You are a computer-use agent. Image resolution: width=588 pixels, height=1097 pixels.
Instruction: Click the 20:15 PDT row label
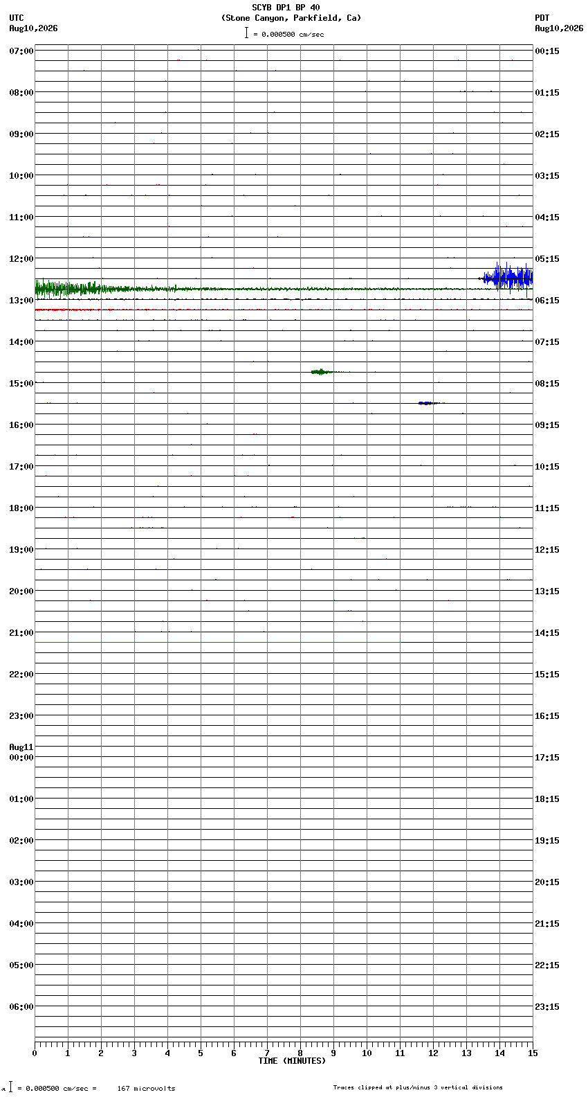click(547, 882)
